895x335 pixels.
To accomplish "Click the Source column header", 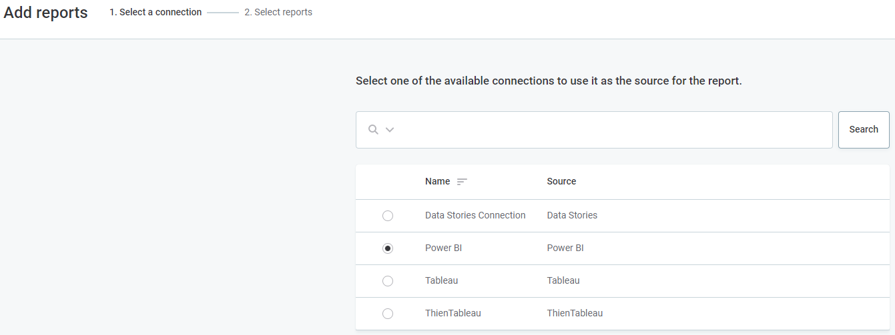I will [561, 181].
